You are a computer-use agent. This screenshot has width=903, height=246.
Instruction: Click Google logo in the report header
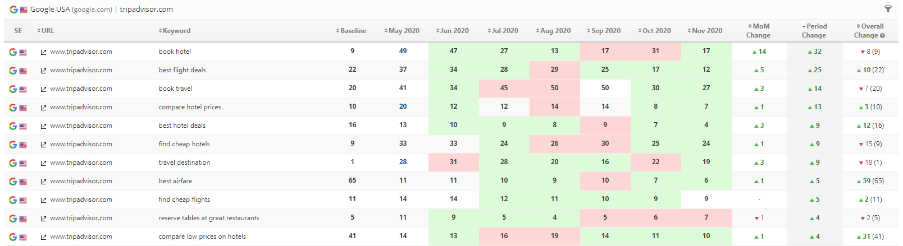pos(13,10)
